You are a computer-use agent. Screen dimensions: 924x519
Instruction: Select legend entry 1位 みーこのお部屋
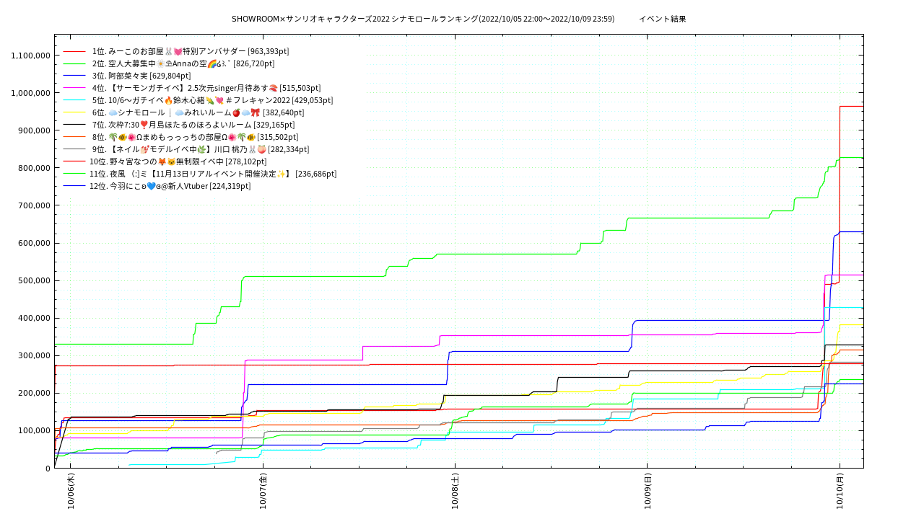pos(191,51)
